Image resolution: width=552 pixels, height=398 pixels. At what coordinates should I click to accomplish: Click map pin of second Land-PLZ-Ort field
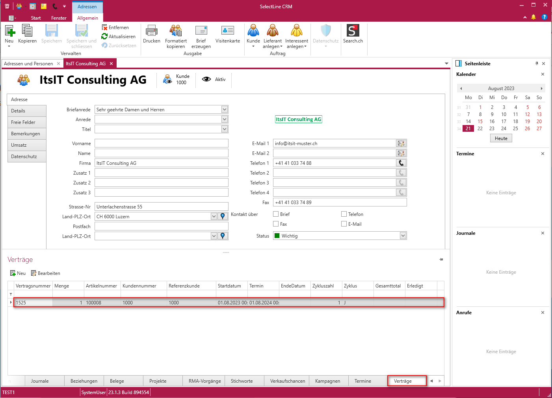(x=223, y=236)
